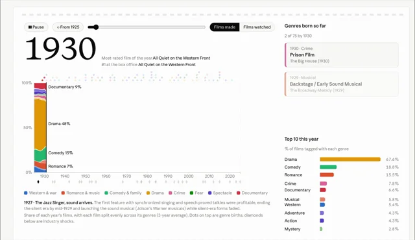Click the Western & war legend swatch

[26, 193]
